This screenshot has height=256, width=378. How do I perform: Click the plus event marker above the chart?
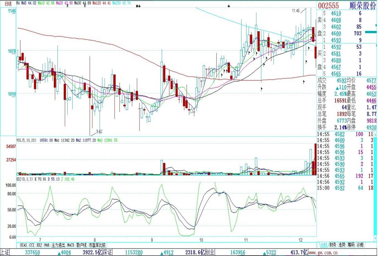tap(229, 6)
